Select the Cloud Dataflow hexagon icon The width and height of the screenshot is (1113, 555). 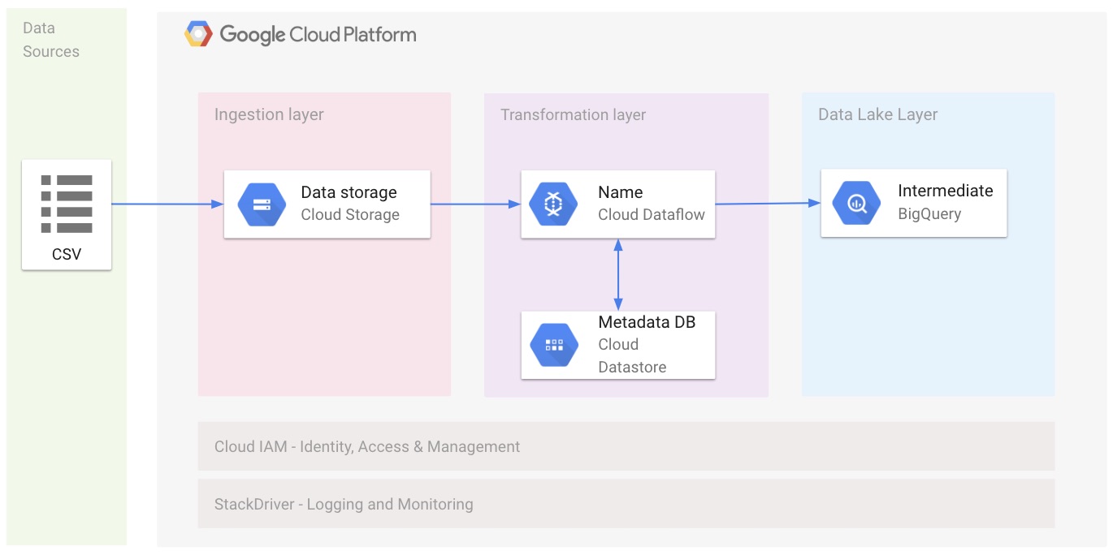point(553,204)
